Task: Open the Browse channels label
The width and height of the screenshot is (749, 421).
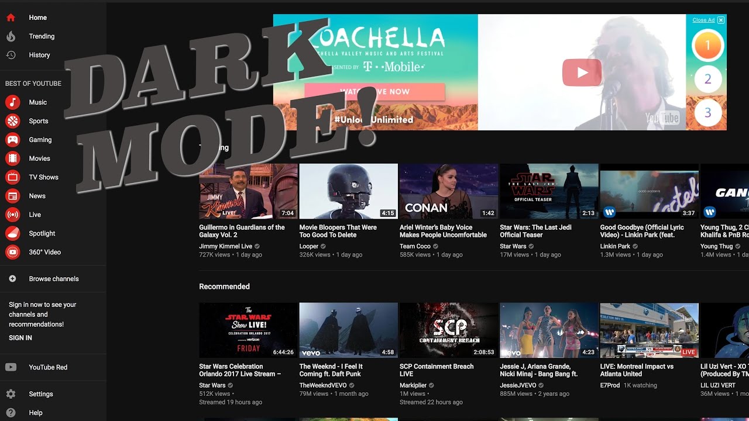Action: click(x=54, y=279)
